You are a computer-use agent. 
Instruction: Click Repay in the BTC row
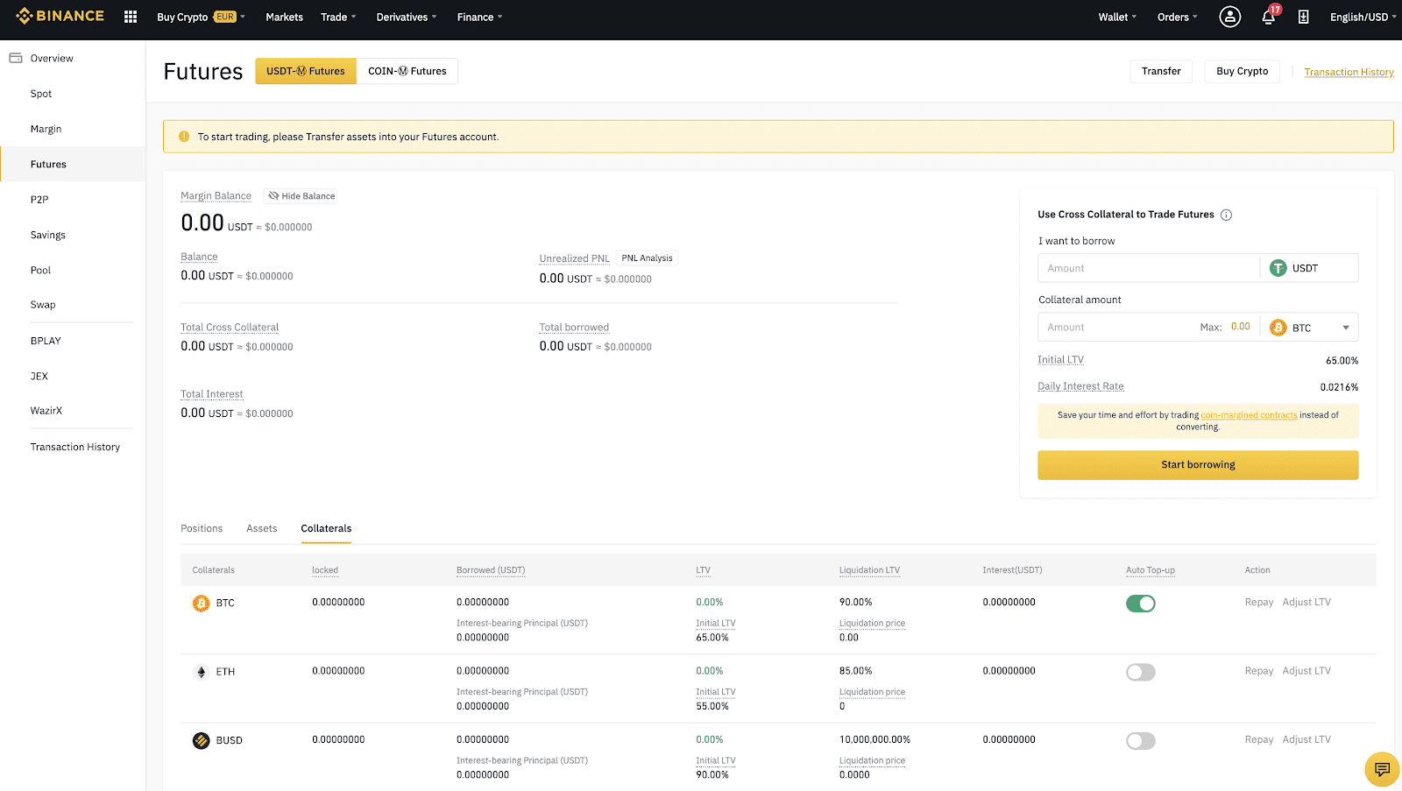point(1259,602)
